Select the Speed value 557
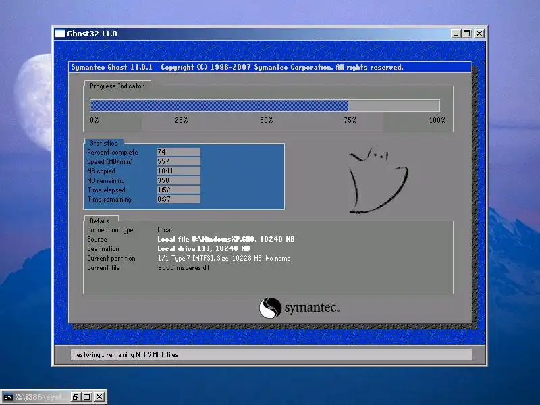Screen dimensions: 540x405 (179, 161)
